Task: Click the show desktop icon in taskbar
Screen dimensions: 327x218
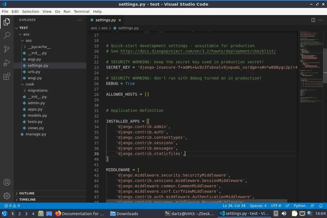Action: [49, 214]
